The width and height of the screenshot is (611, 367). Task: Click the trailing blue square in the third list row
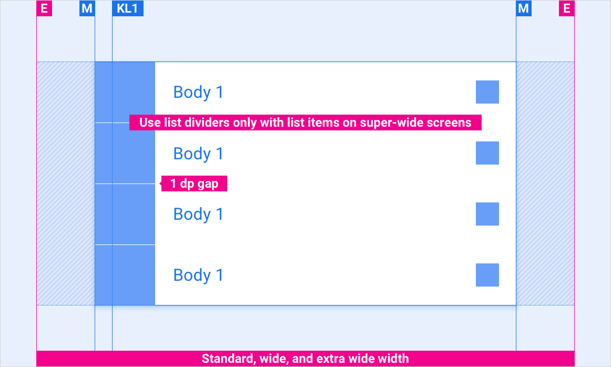point(487,214)
